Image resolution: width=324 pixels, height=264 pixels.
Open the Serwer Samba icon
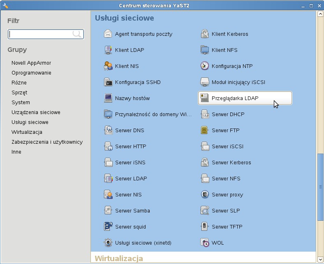pos(108,210)
